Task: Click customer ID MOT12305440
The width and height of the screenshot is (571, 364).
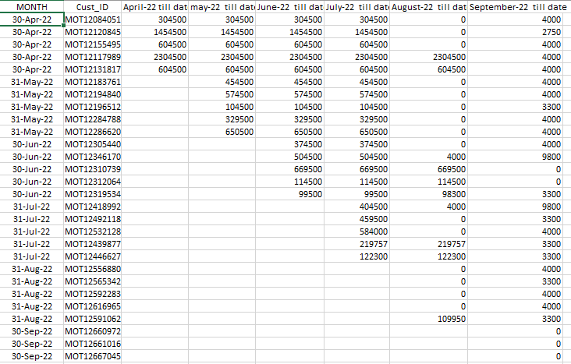Action: (93, 144)
